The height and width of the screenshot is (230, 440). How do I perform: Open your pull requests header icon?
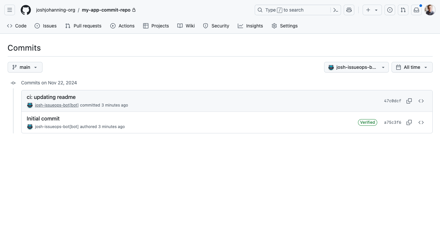coord(403,10)
